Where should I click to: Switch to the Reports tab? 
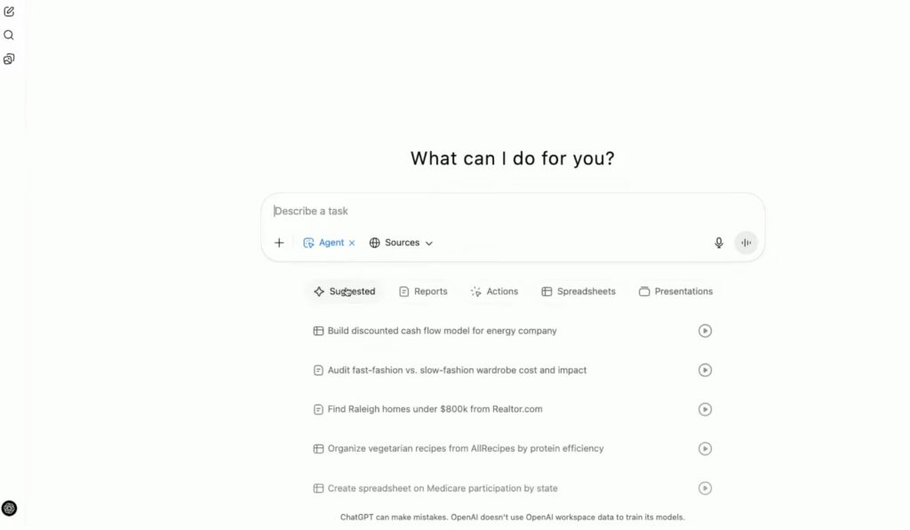pyautogui.click(x=423, y=292)
